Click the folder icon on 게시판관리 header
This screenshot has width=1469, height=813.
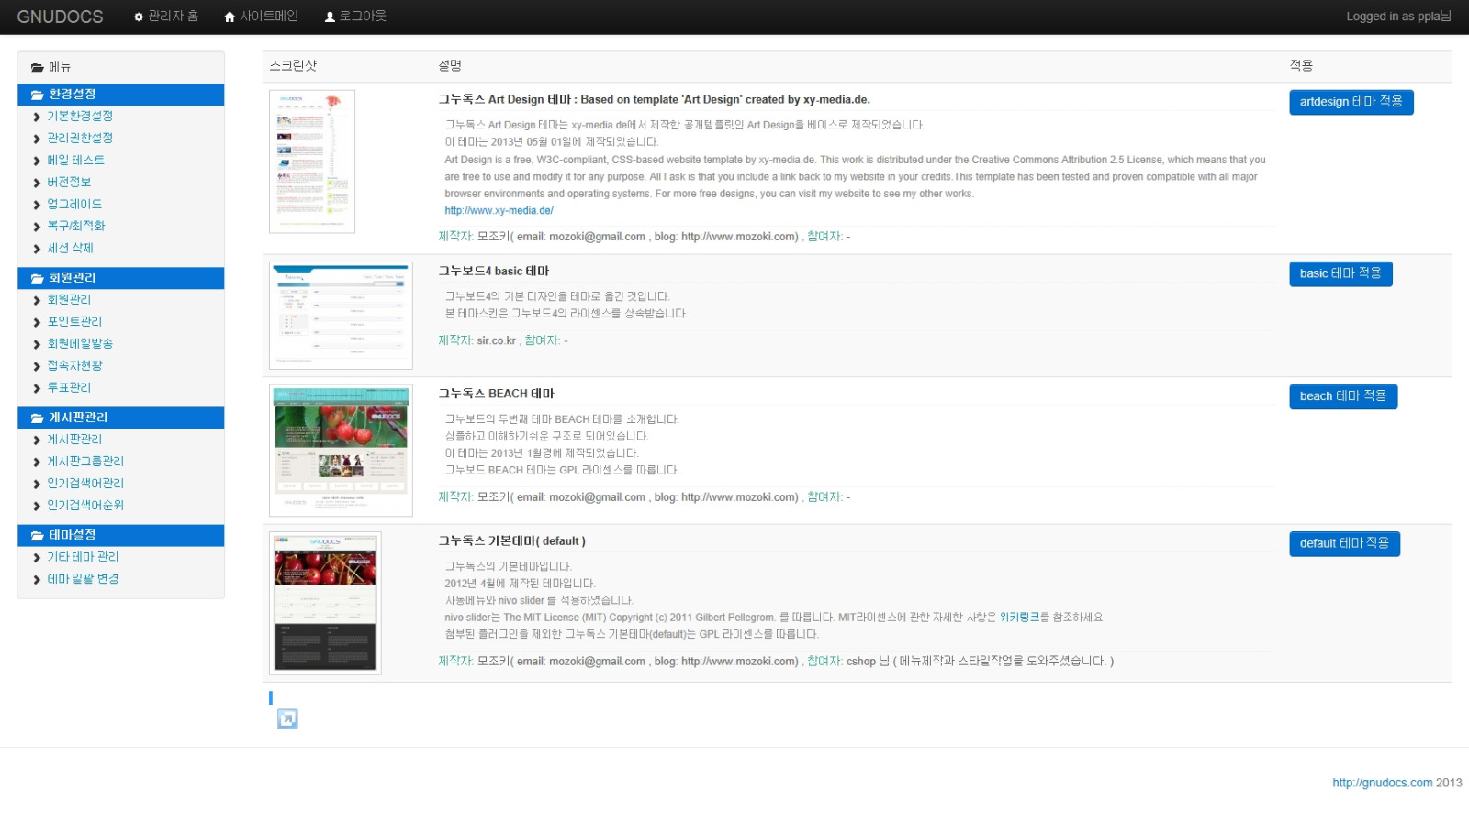pyautogui.click(x=38, y=418)
